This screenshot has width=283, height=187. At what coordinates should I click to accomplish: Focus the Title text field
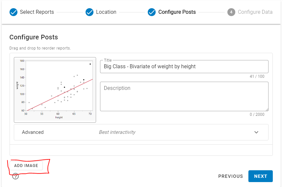(x=184, y=67)
